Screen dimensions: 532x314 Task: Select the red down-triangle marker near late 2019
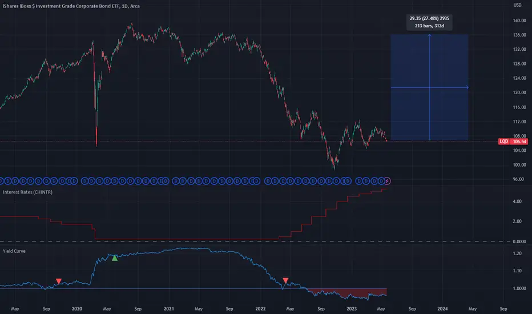[59, 281]
